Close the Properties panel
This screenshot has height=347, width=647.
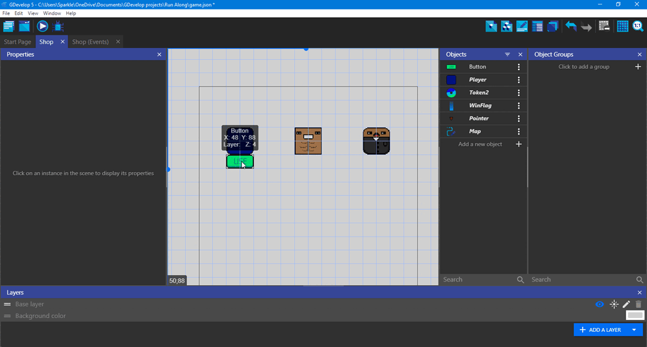(159, 54)
